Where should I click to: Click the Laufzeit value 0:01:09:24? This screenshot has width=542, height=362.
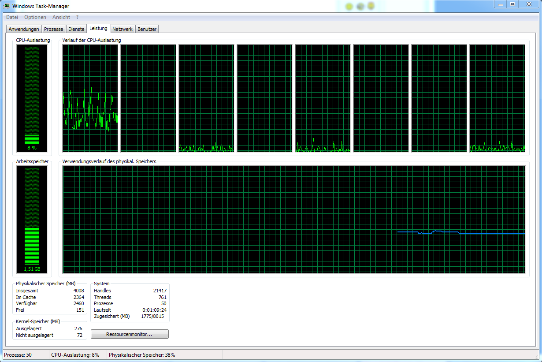click(155, 310)
